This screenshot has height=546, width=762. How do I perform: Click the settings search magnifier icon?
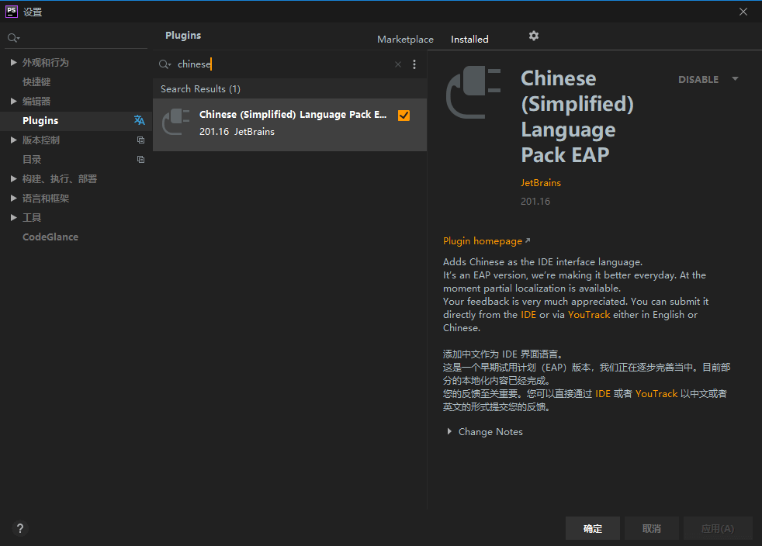pos(14,38)
